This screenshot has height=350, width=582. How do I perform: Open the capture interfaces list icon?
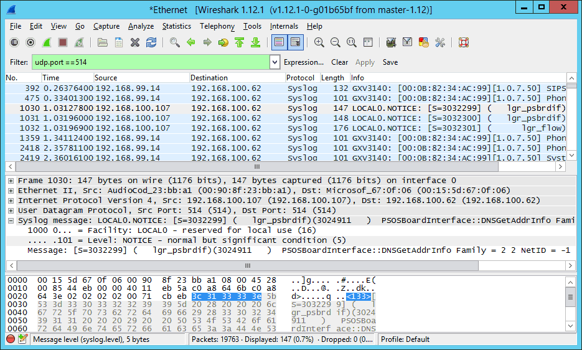[14, 42]
